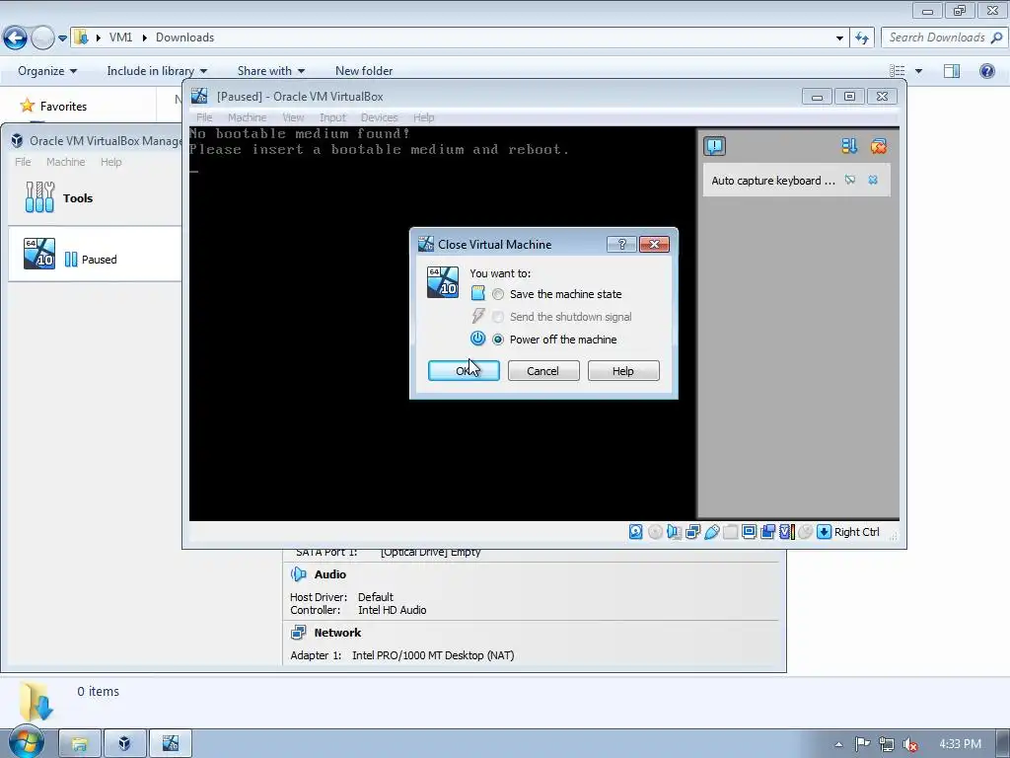
Task: Go back in Explorer
Action: pyautogui.click(x=16, y=38)
